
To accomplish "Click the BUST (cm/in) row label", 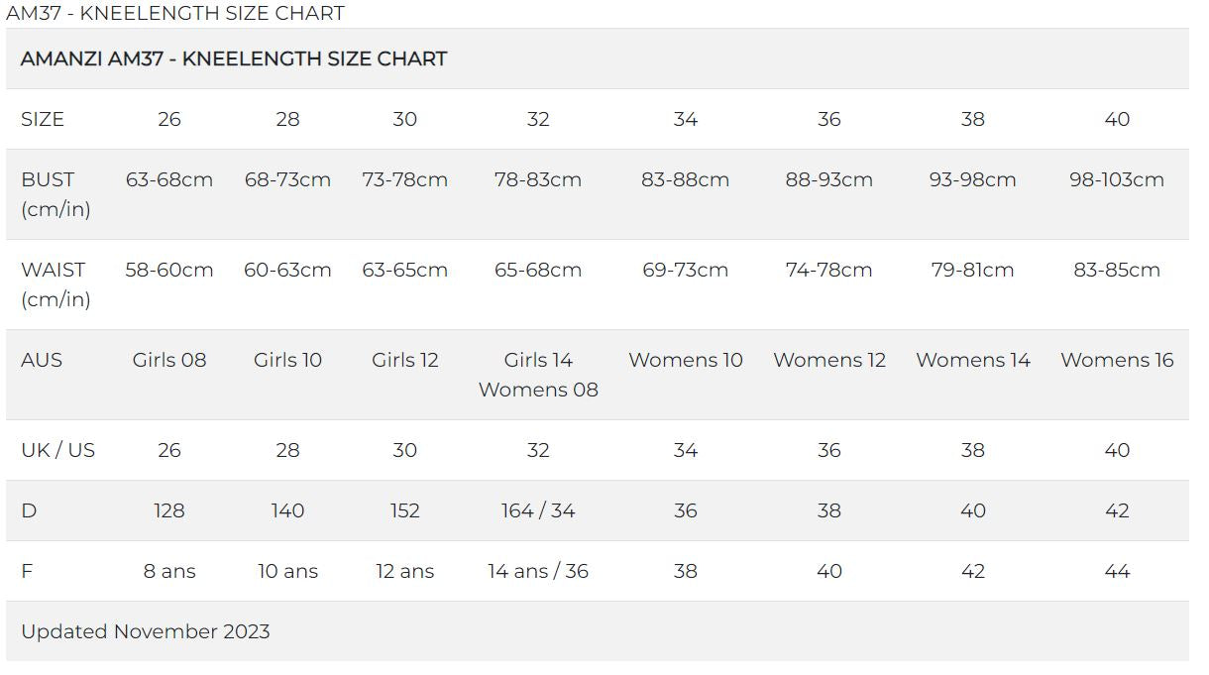I will pyautogui.click(x=55, y=194).
